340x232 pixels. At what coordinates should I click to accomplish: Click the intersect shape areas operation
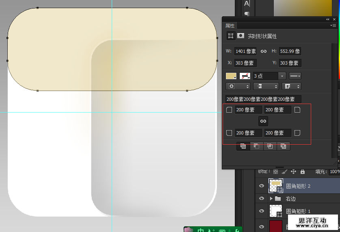pyautogui.click(x=270, y=146)
